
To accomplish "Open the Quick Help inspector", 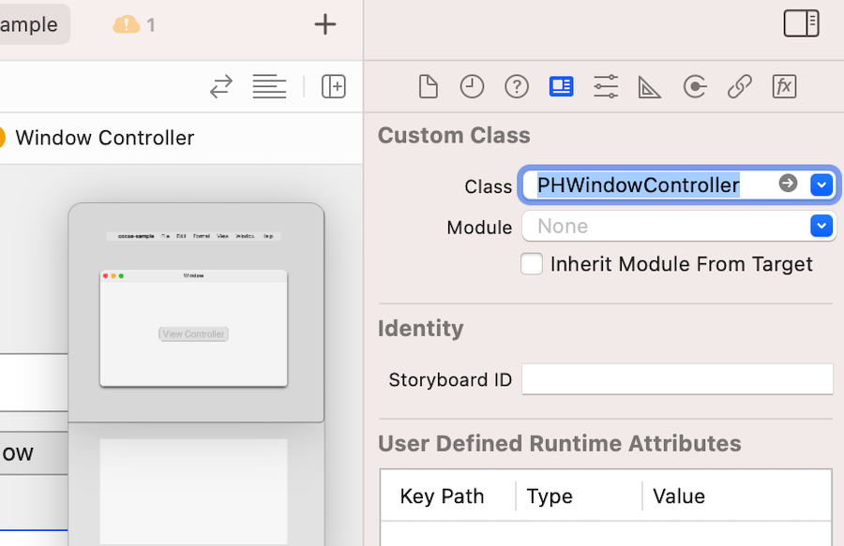I will tap(517, 87).
